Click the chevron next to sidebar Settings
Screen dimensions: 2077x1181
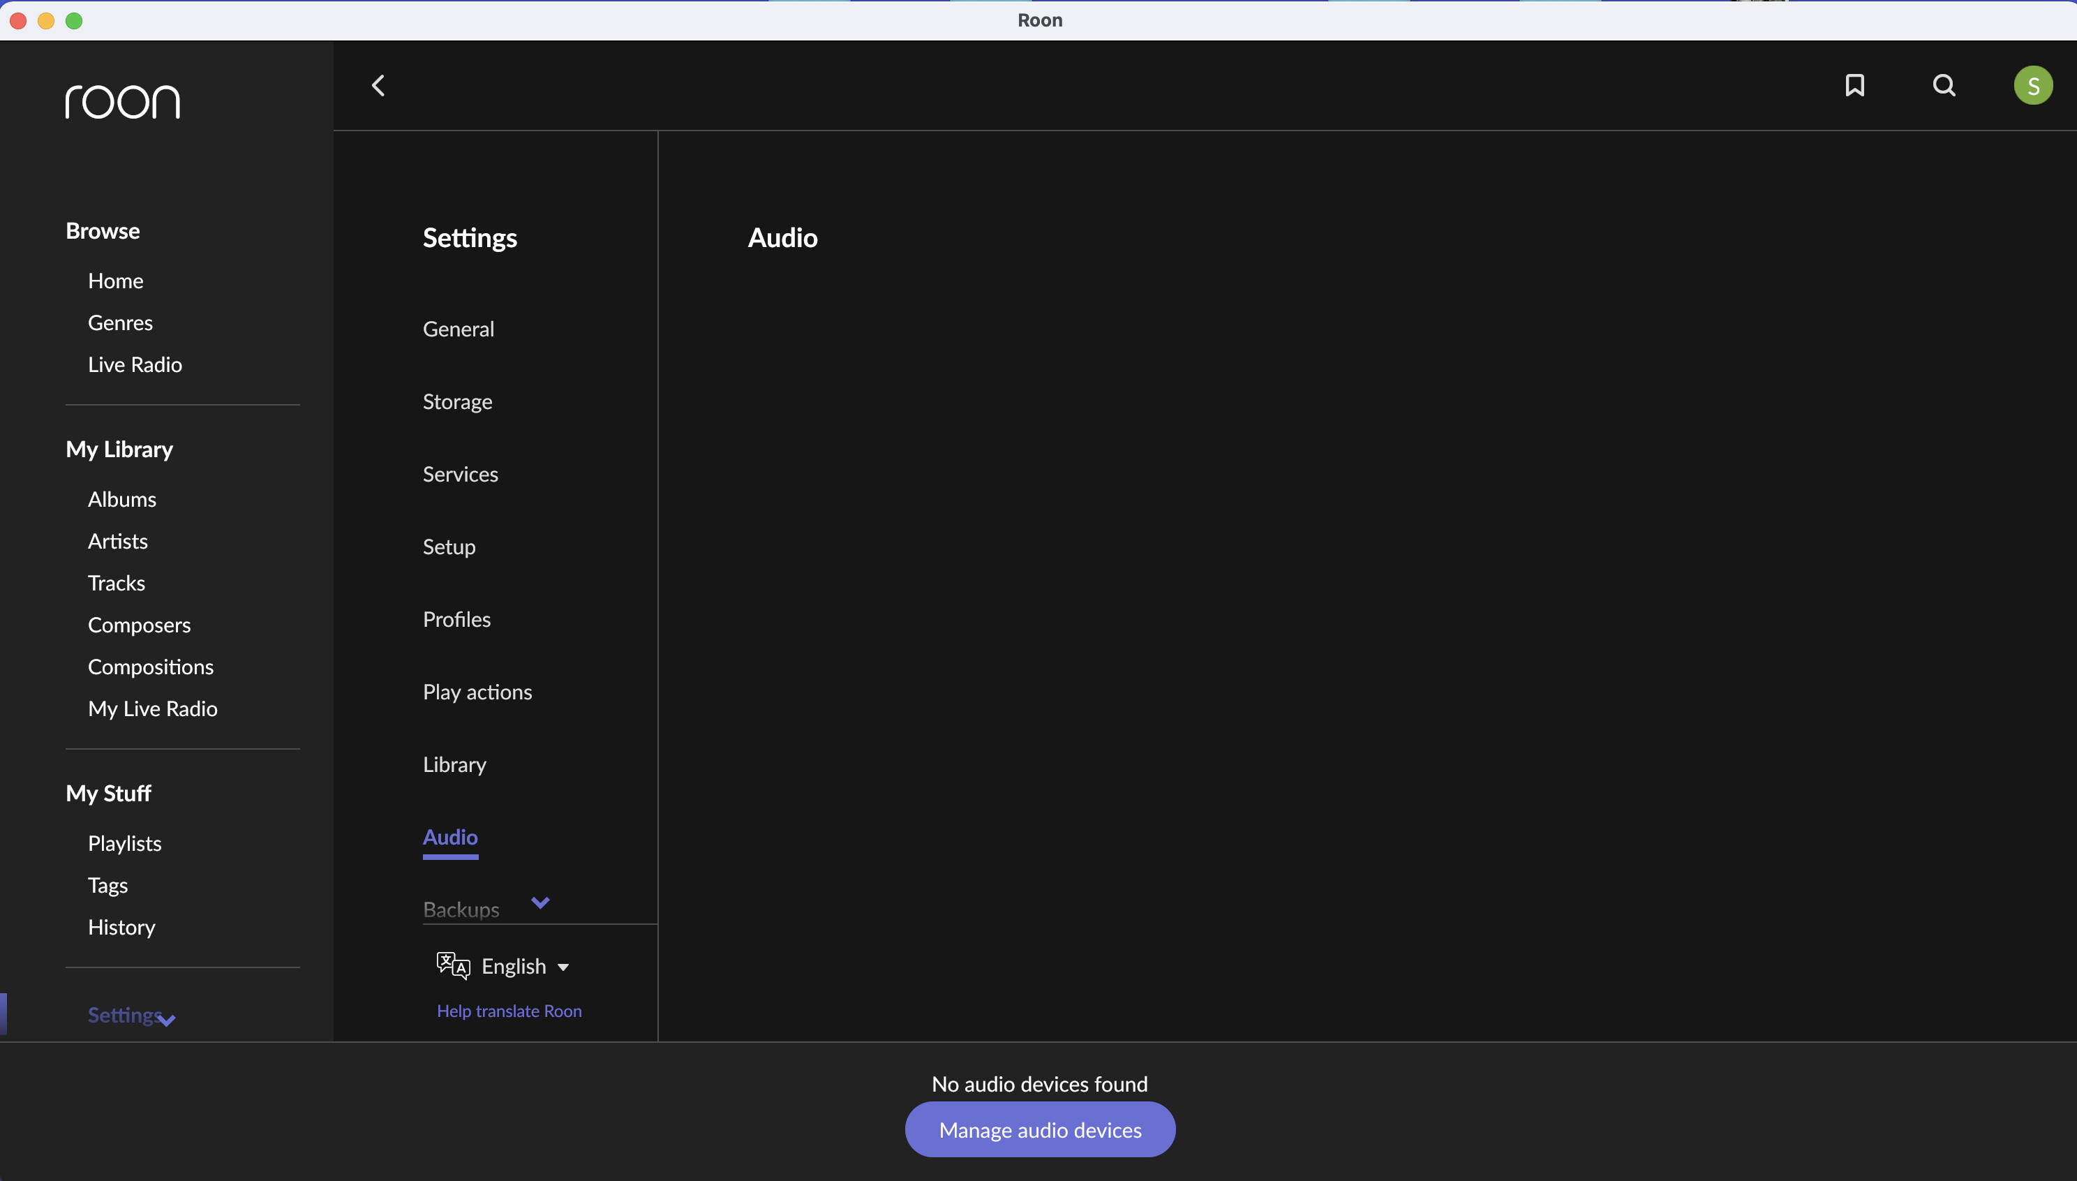167,1020
